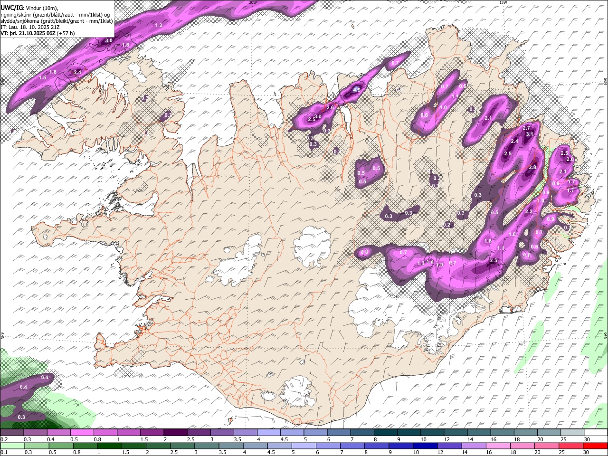Click the '0.1' label in the rain legend
This screenshot has width=608, height=456.
pos(4,453)
